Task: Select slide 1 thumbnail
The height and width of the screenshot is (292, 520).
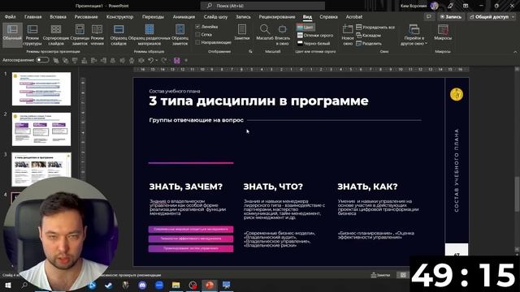Action: tap(41, 89)
